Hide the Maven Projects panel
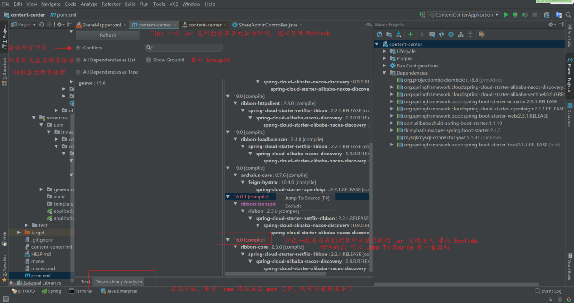Viewport: 574px width, 303px height. coord(561,25)
